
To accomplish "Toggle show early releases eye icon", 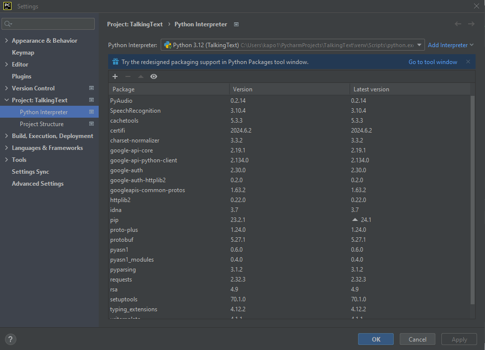I will [154, 76].
